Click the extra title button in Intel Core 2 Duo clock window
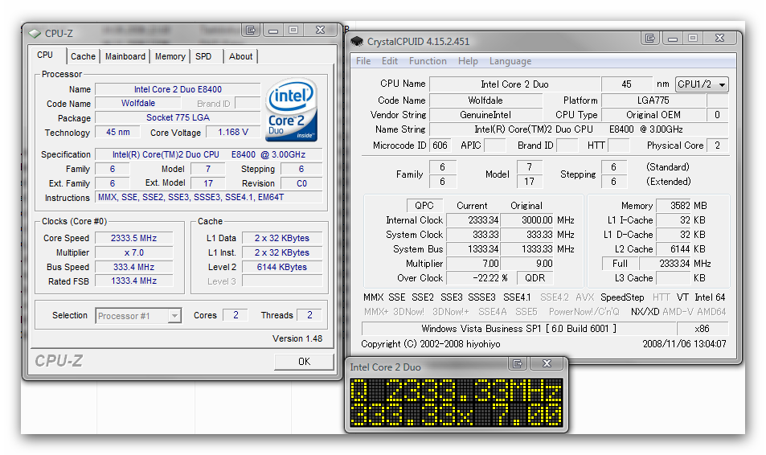766x455 pixels. (x=518, y=363)
